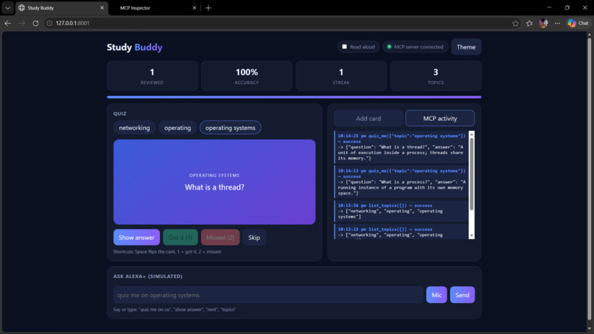
Task: Click the 'Say or type' hint text
Action: click(x=174, y=310)
